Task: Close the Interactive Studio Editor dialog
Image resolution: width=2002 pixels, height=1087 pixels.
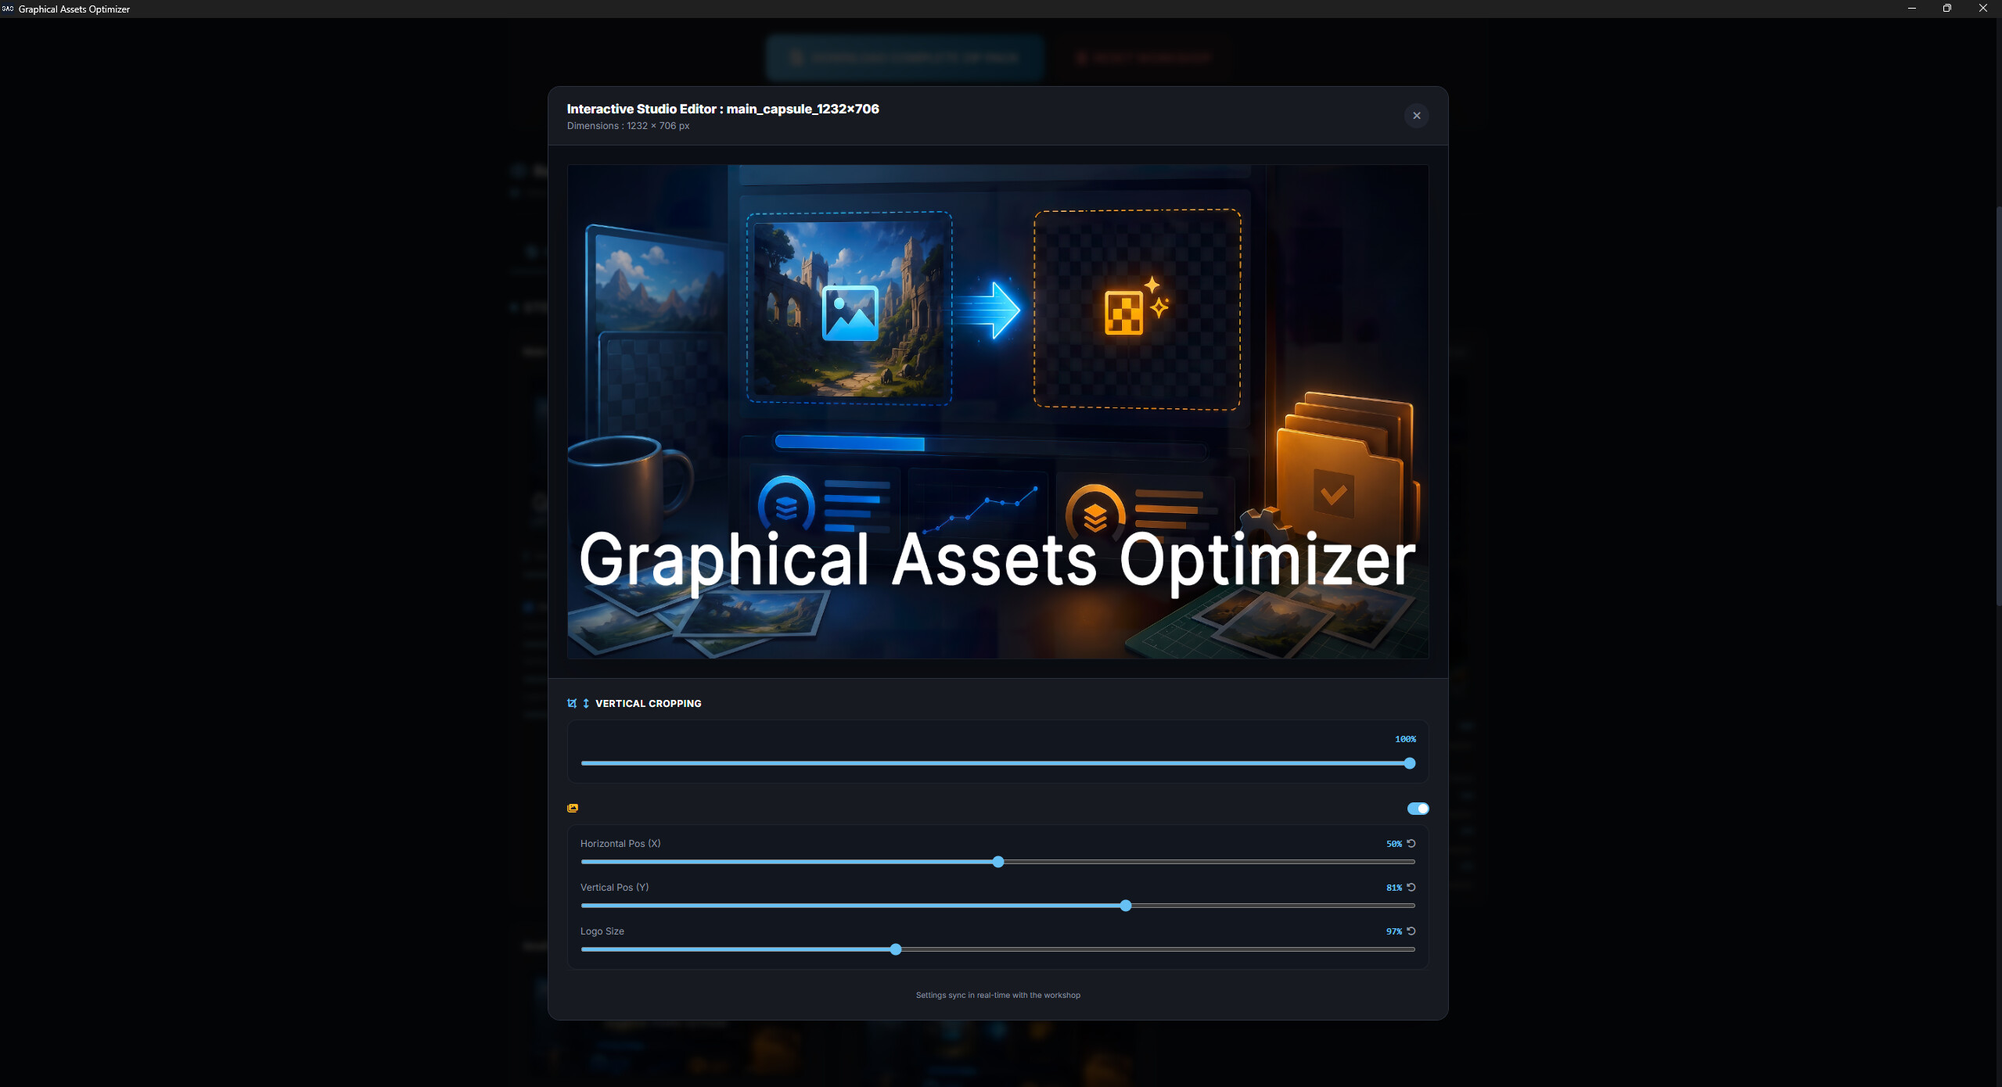Action: pos(1416,116)
